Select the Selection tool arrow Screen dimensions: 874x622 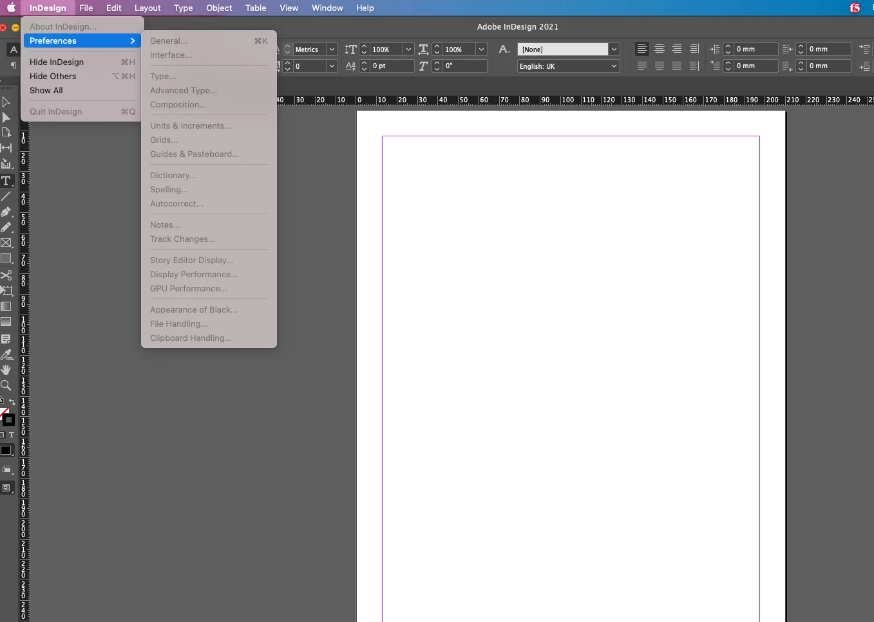pos(6,102)
